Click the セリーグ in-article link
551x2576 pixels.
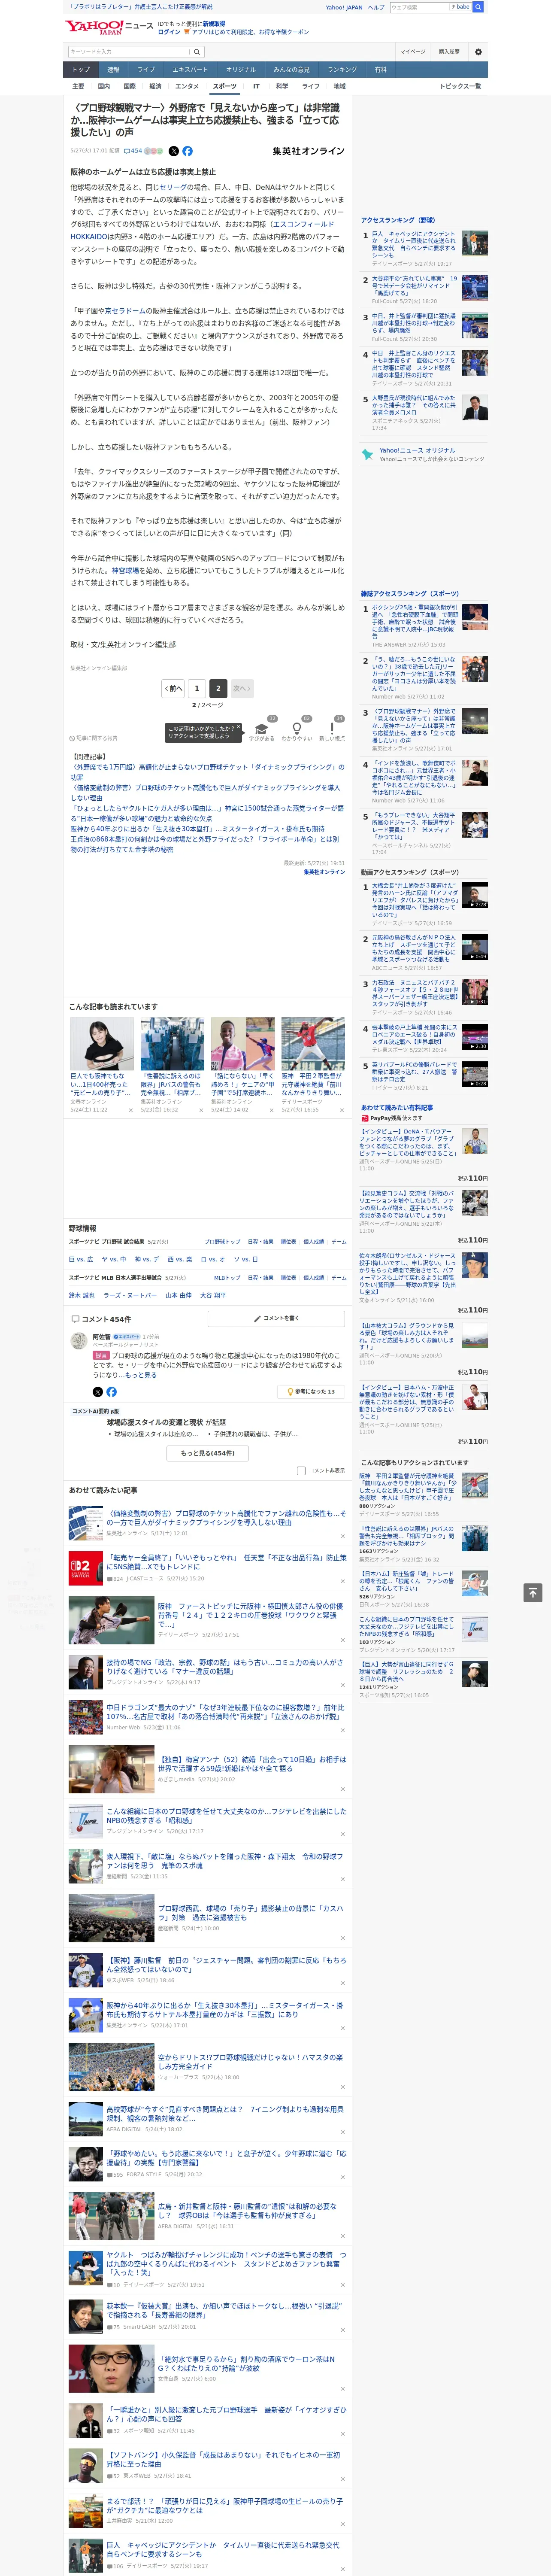pyautogui.click(x=173, y=187)
